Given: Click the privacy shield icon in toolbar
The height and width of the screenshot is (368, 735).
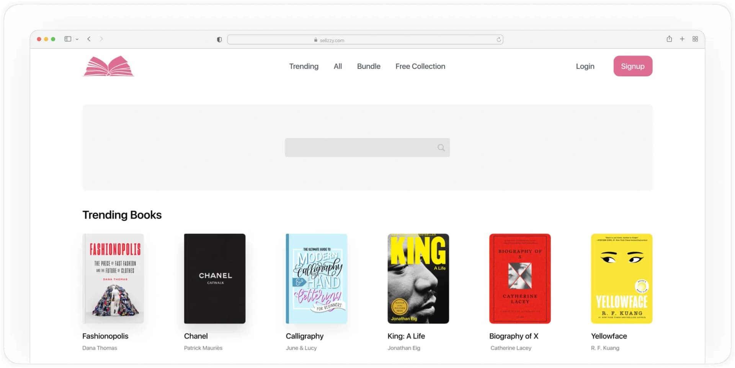Looking at the screenshot, I should pos(219,39).
